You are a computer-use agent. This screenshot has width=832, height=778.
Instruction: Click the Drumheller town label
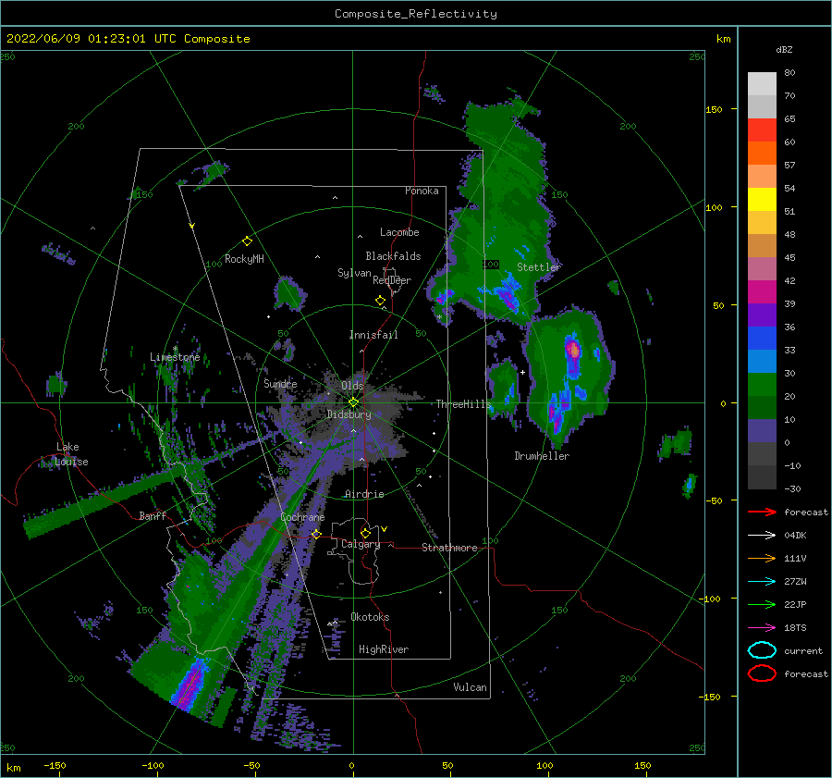pyautogui.click(x=542, y=456)
